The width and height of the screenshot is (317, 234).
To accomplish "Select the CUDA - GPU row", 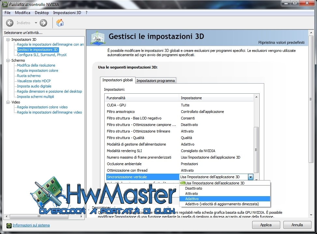I will [x=180, y=105].
